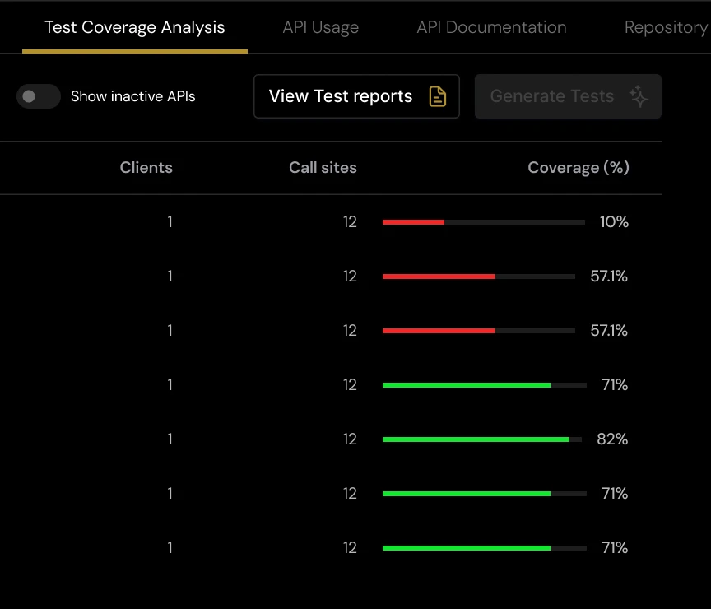Sort the table by Call sites
Image resolution: width=711 pixels, height=609 pixels.
[323, 168]
